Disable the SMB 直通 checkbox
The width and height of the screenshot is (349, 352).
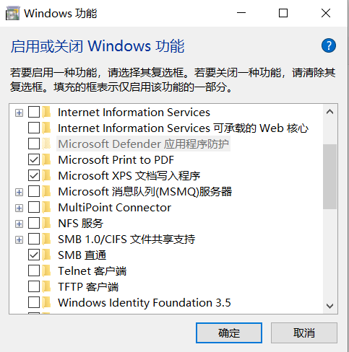(x=34, y=255)
